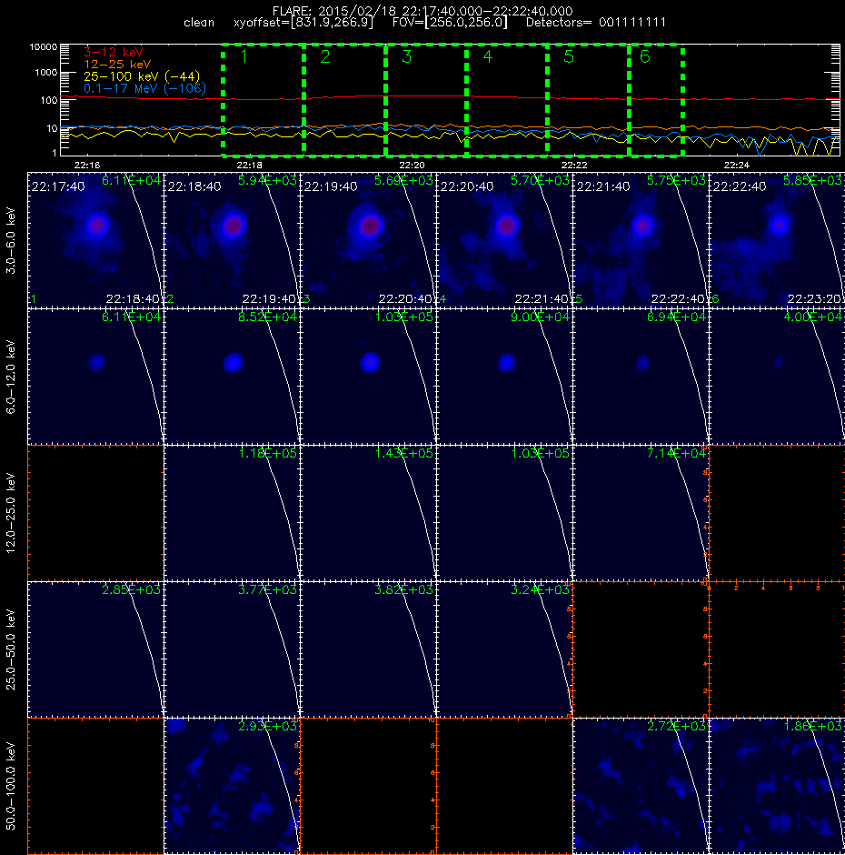Click the 22:19:40 start time in third column
The image size is (845, 855).
tap(331, 186)
